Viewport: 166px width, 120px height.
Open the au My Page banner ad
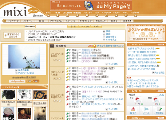click(x=91, y=5)
